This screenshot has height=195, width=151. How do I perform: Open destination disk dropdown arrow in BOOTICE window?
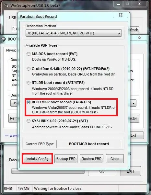[x=134, y=103]
